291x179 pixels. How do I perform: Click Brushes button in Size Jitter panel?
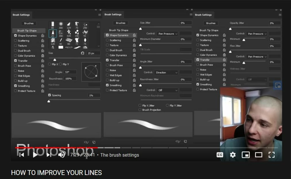click(121, 23)
